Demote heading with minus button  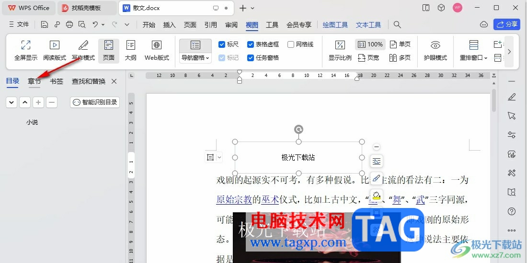[x=52, y=102]
